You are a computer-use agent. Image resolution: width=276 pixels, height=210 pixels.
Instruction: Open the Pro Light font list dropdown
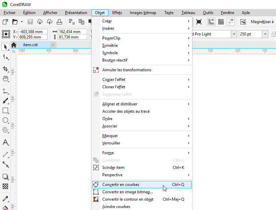coord(234,34)
